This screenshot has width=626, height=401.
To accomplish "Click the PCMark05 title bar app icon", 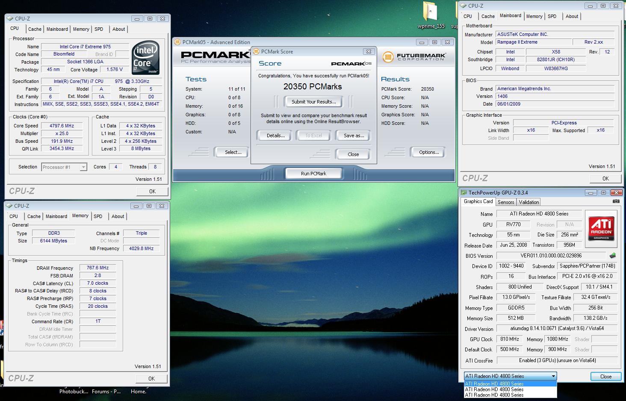I will tap(177, 42).
